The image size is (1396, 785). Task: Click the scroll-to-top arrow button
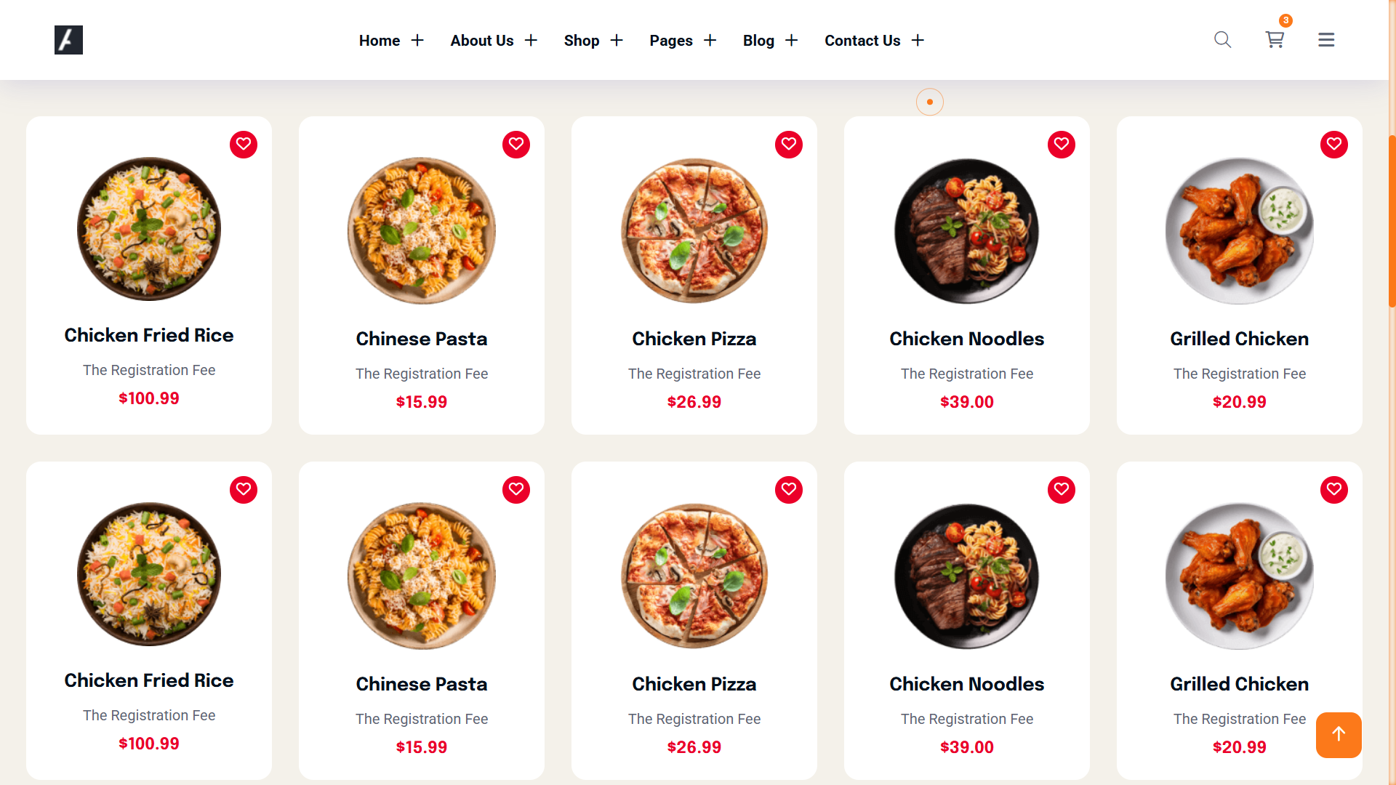coord(1338,735)
